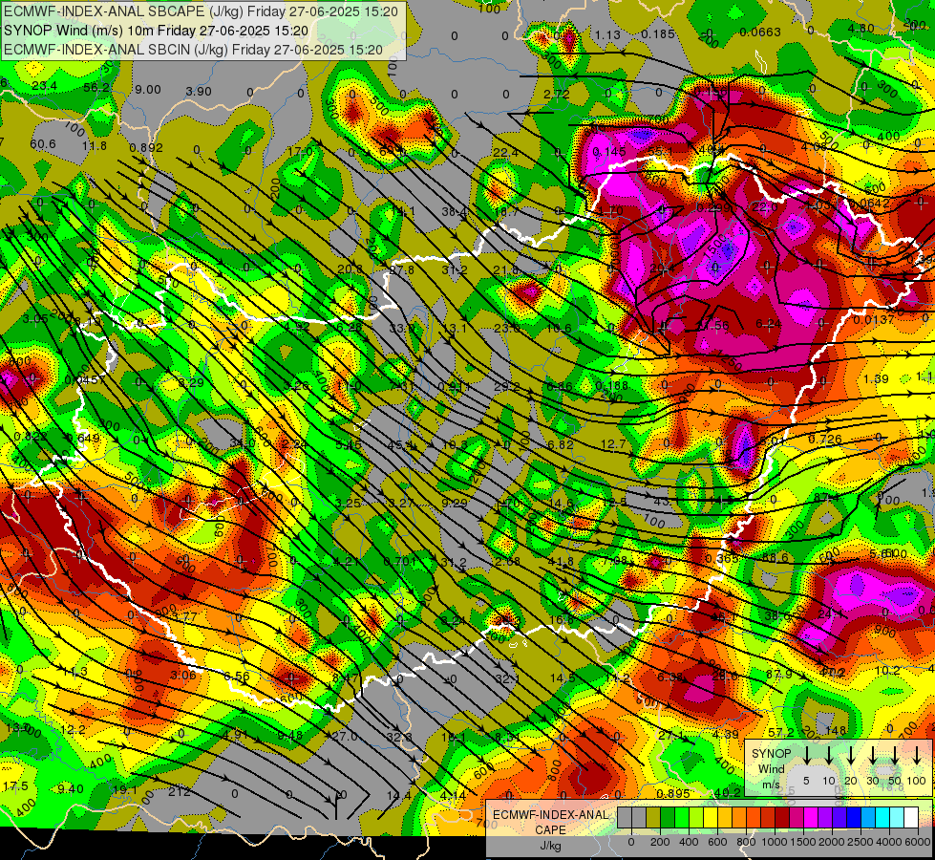
Task: Select the bright magenta CAPE legend swatch
Action: click(x=811, y=818)
